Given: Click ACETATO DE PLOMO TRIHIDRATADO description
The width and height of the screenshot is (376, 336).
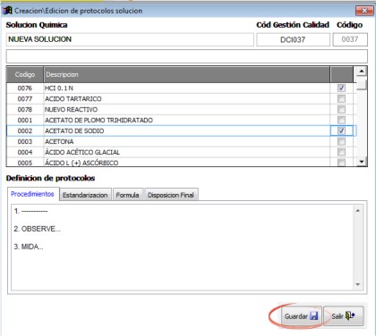Looking at the screenshot, I should (x=98, y=121).
